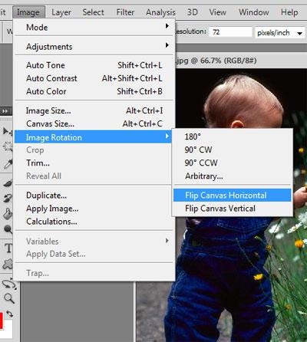Expand the Adjustments submenu

coord(94,47)
